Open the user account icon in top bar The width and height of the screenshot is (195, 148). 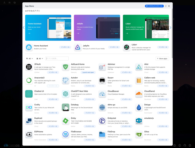[4, 2]
